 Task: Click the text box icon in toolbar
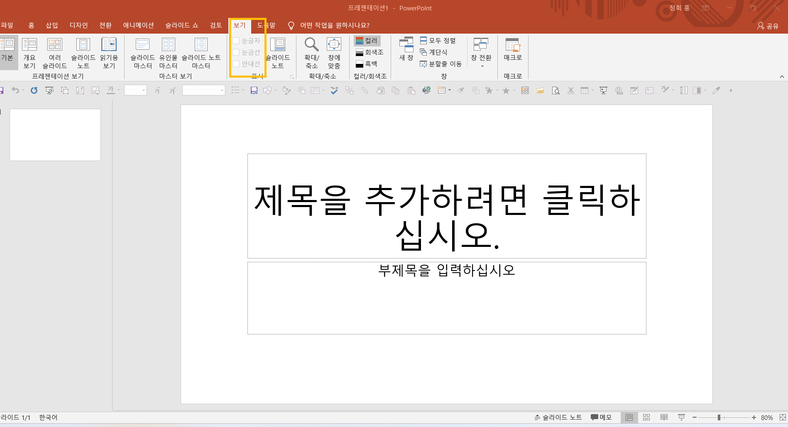point(650,90)
